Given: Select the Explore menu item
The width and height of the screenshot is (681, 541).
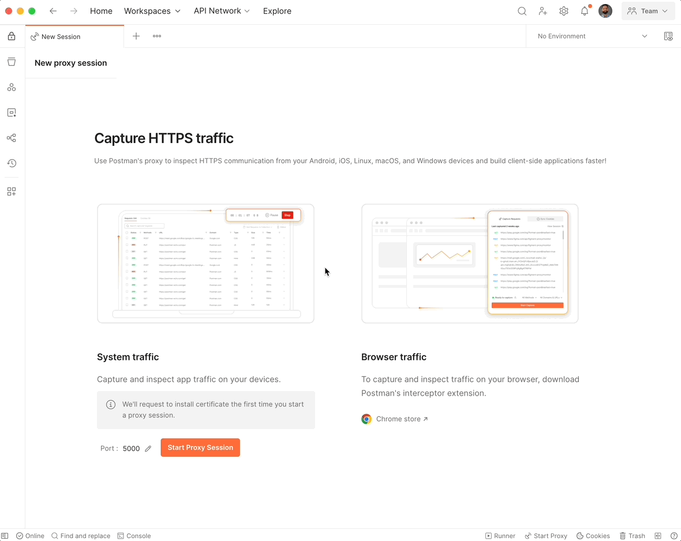Looking at the screenshot, I should [x=277, y=10].
